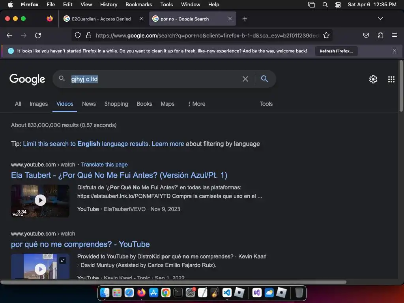This screenshot has height=303, width=404.
Task: Select the Shopping results tab
Action: 116,104
